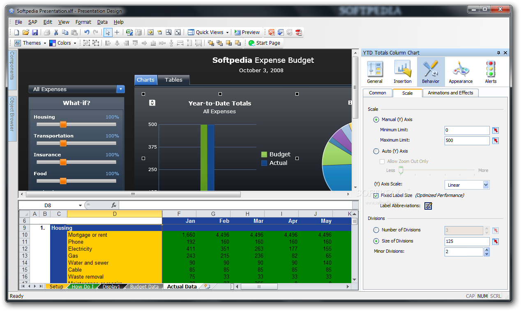Open the Setup sheet tab
The image size is (521, 311).
point(56,287)
